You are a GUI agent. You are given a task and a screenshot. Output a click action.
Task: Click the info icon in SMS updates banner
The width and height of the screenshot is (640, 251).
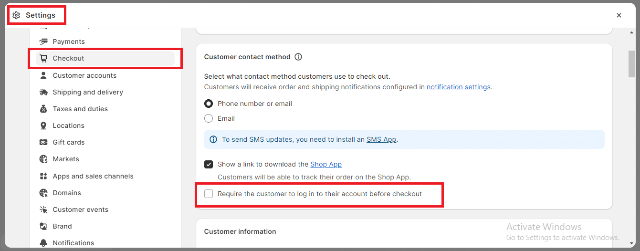(213, 139)
